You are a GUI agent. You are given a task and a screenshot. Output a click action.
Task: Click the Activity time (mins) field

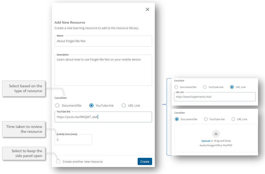(x=73, y=140)
